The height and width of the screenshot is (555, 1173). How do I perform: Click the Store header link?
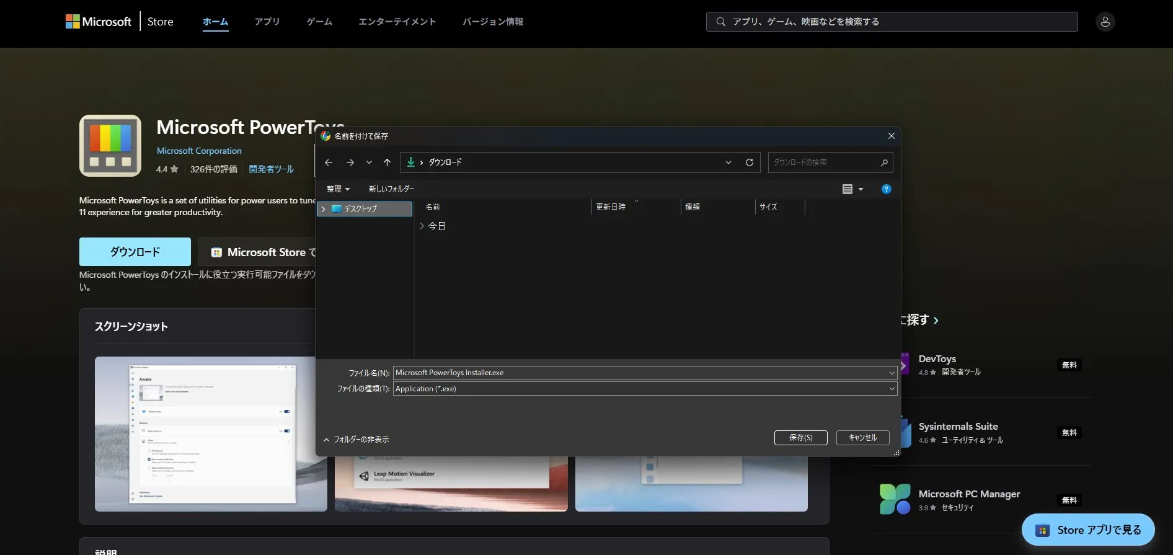tap(161, 22)
